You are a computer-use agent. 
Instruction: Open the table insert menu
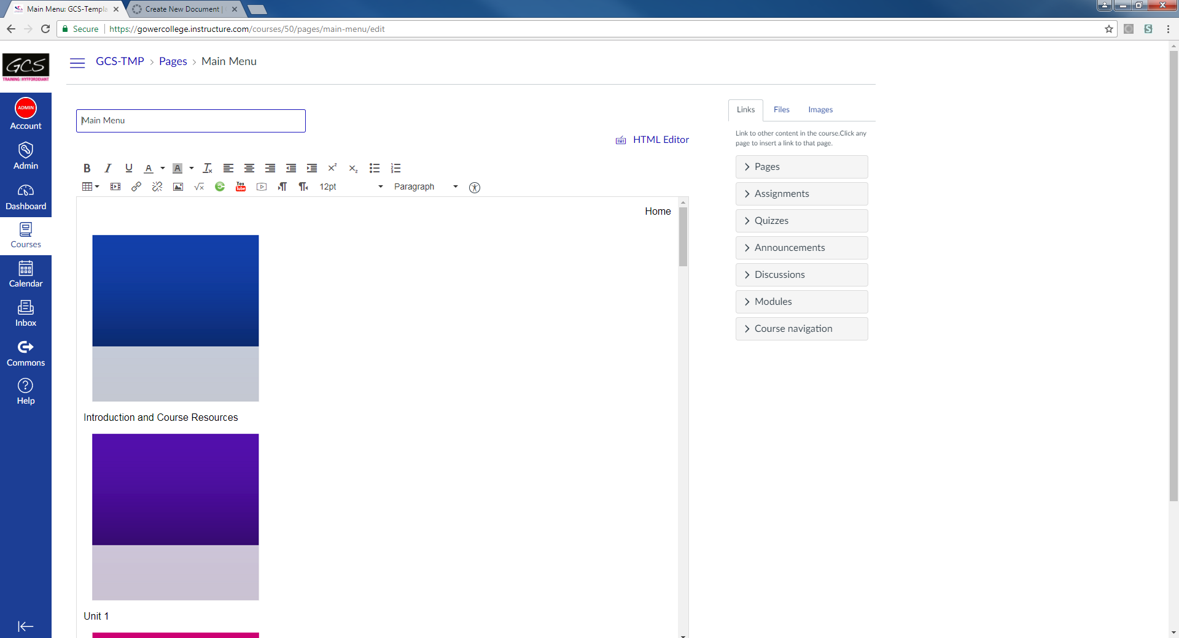90,186
